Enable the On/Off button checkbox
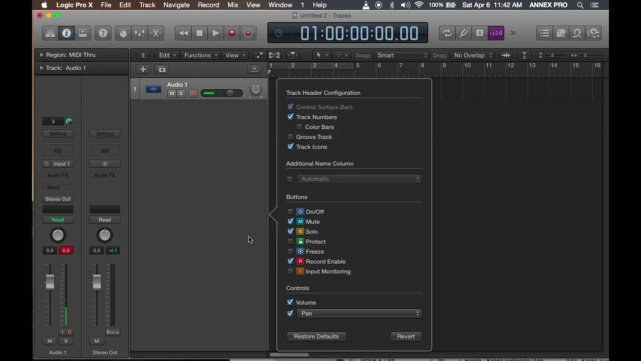 coord(290,212)
